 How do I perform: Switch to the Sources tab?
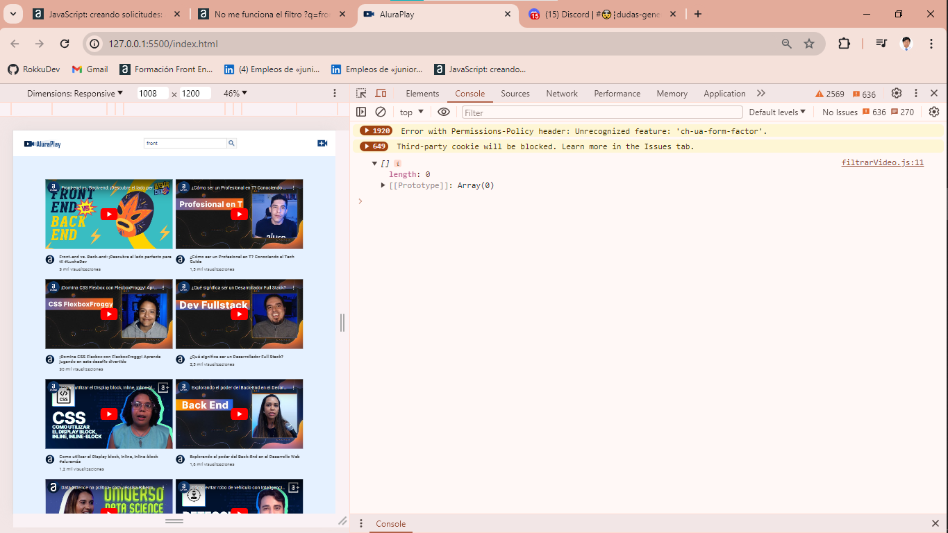coord(515,94)
